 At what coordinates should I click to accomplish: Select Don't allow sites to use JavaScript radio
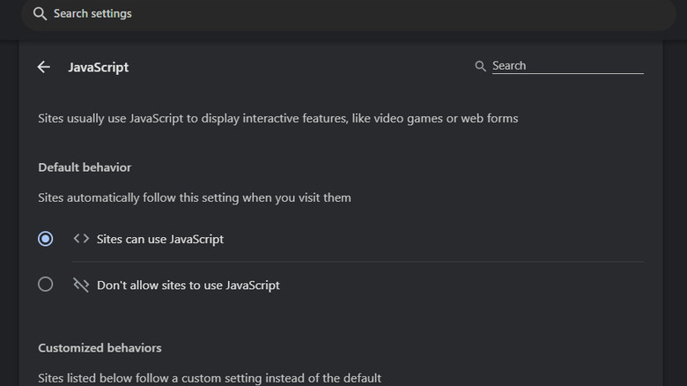pyautogui.click(x=46, y=285)
